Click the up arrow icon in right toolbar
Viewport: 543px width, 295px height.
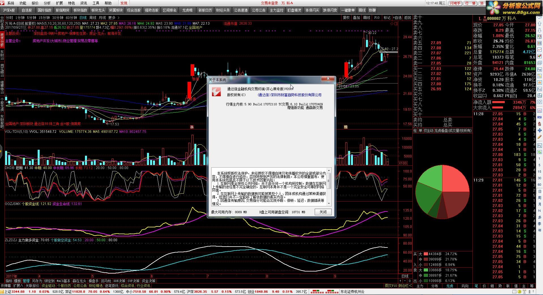point(539,23)
